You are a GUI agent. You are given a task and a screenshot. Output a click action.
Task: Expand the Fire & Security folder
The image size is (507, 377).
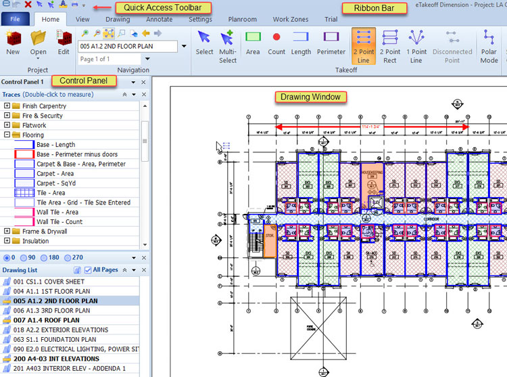pos(7,115)
